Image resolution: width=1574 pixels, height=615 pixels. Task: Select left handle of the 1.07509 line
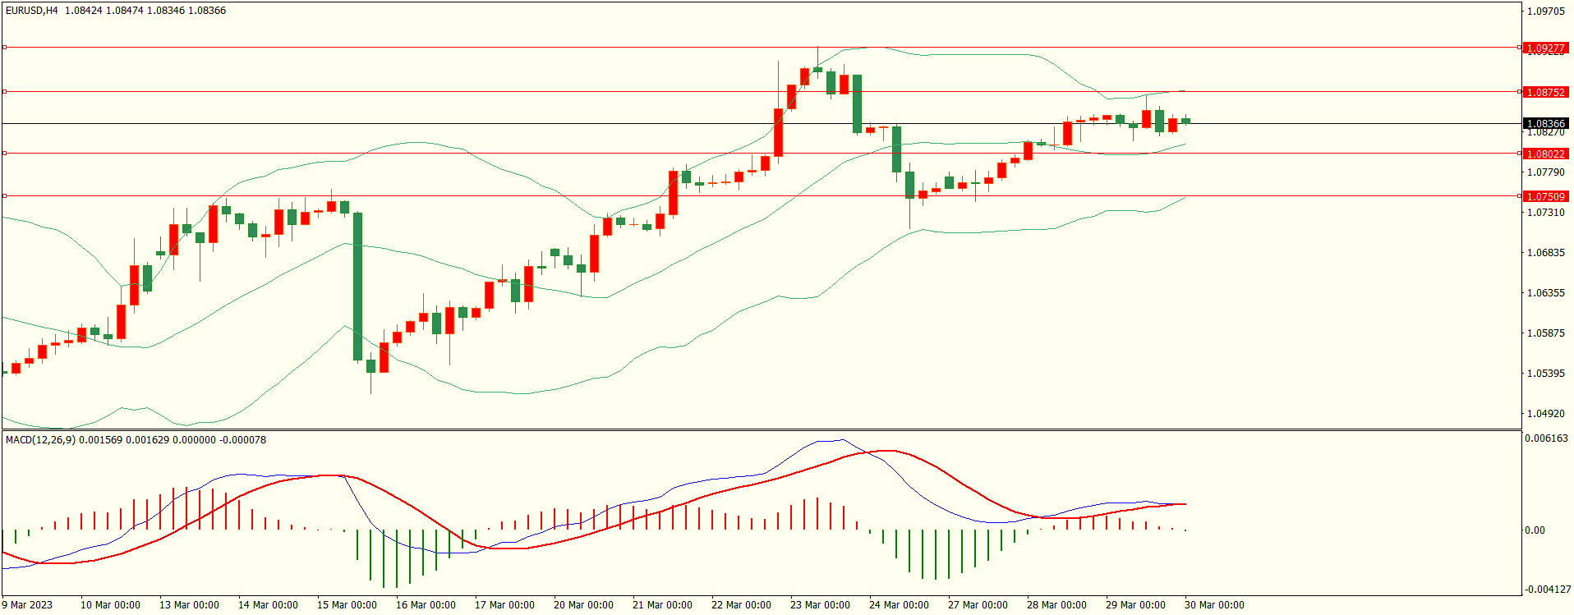point(4,196)
